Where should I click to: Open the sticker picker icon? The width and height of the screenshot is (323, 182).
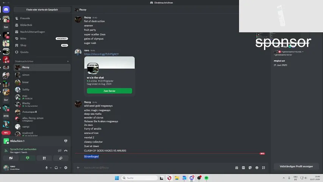pos(250,168)
